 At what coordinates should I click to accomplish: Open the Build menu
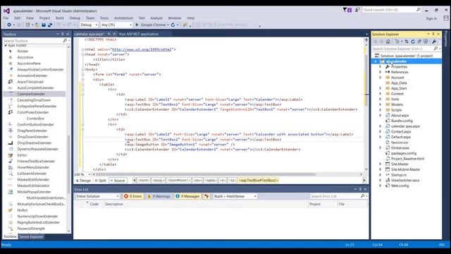click(x=59, y=18)
